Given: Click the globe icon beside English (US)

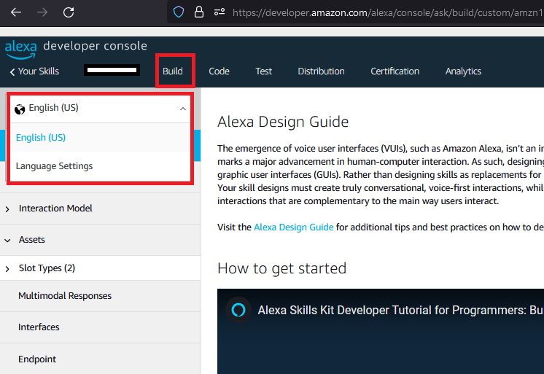Looking at the screenshot, I should 20,109.
